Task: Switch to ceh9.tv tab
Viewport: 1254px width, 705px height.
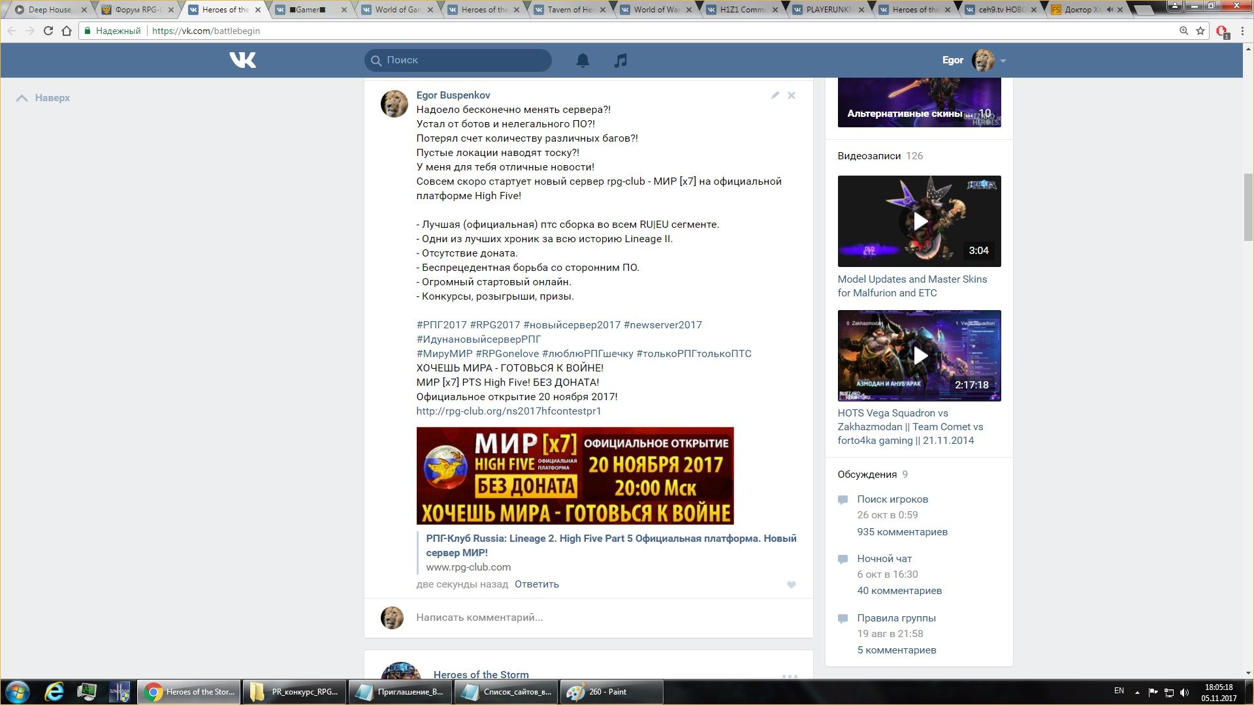Action: point(1002,10)
